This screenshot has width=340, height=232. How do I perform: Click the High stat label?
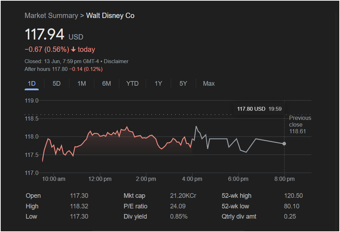point(32,206)
